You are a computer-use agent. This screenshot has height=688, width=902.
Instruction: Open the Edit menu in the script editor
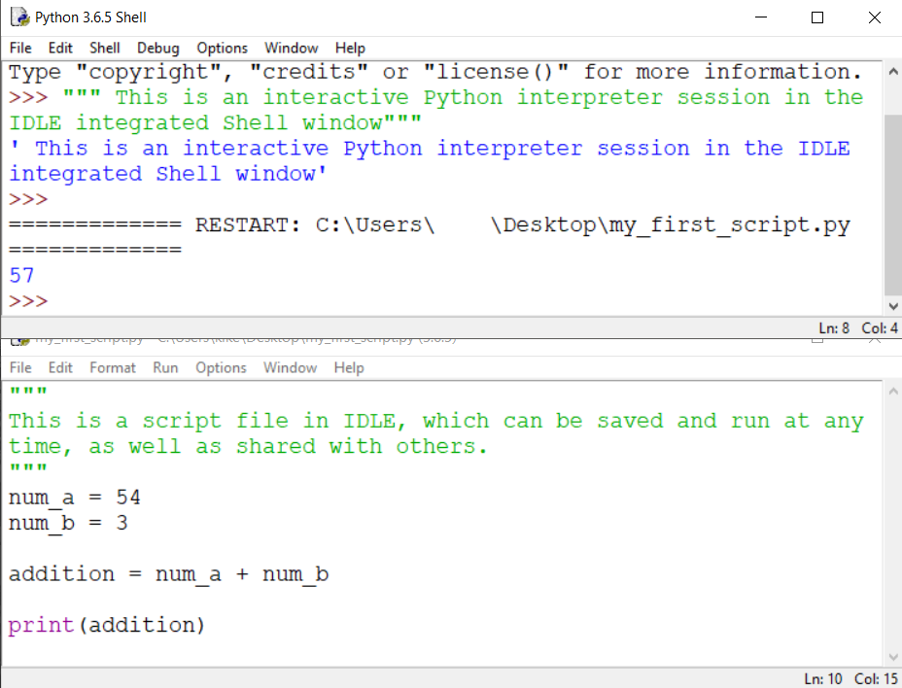pyautogui.click(x=60, y=367)
